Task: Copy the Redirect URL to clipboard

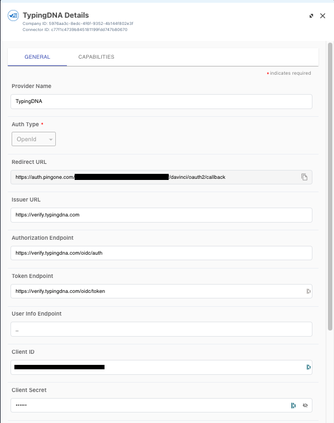Action: coord(304,177)
